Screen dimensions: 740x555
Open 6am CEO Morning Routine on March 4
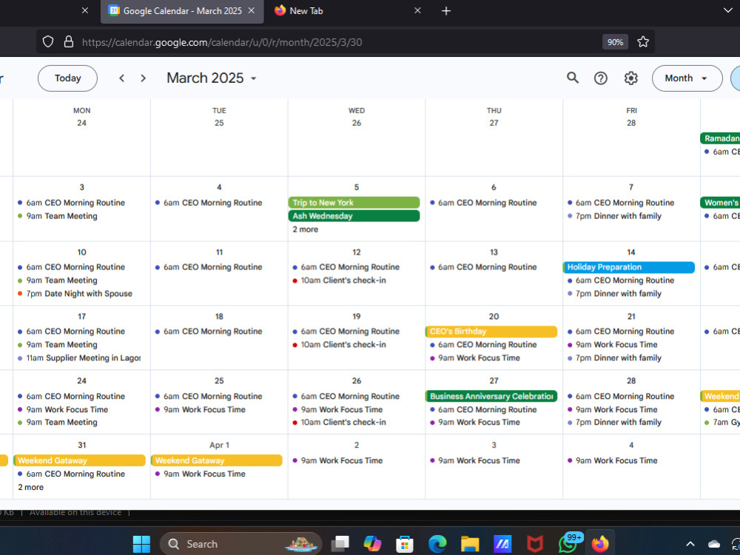pyautogui.click(x=209, y=203)
